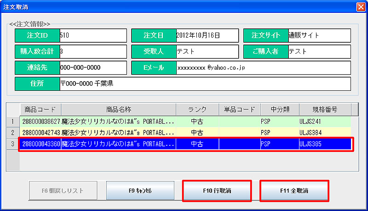The height and width of the screenshot is (211, 368).
Task: Close the 注文取消 dialog window
Action: 361,7
